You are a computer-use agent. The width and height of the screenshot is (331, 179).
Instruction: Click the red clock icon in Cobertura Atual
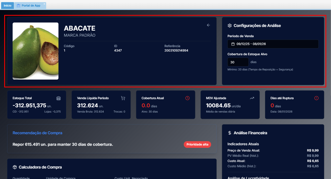click(x=187, y=98)
